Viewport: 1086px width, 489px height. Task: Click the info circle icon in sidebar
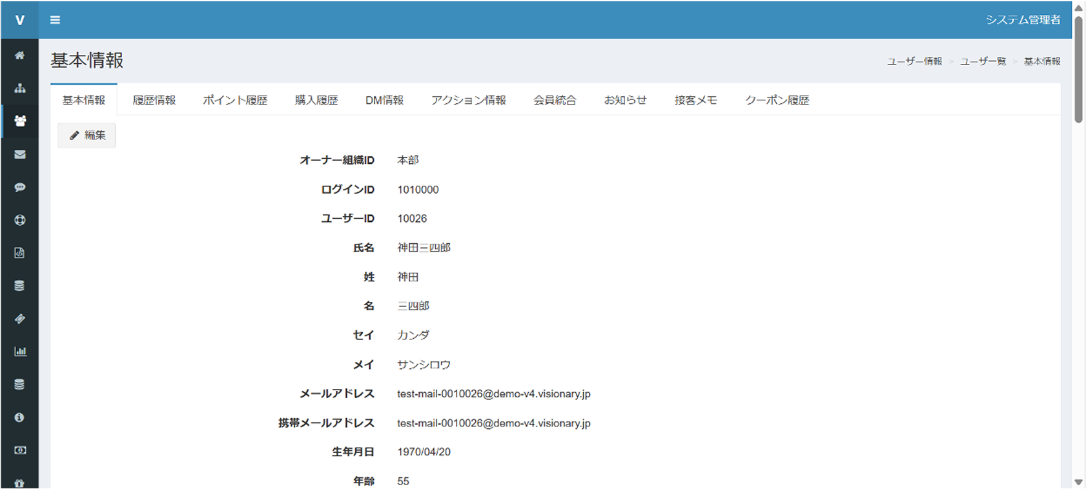(x=19, y=417)
